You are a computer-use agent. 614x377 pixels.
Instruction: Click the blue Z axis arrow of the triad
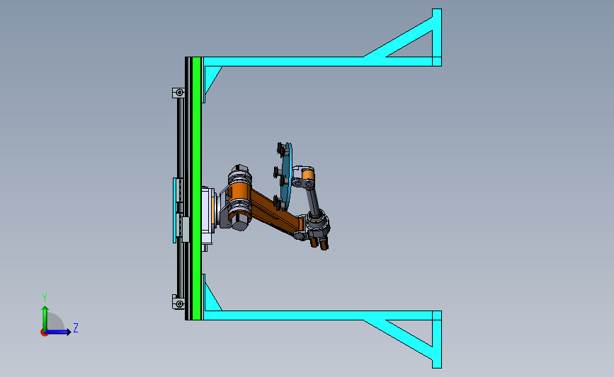(x=59, y=332)
